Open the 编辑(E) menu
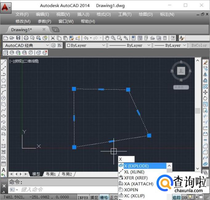The image size is (210, 200). (x=42, y=14)
